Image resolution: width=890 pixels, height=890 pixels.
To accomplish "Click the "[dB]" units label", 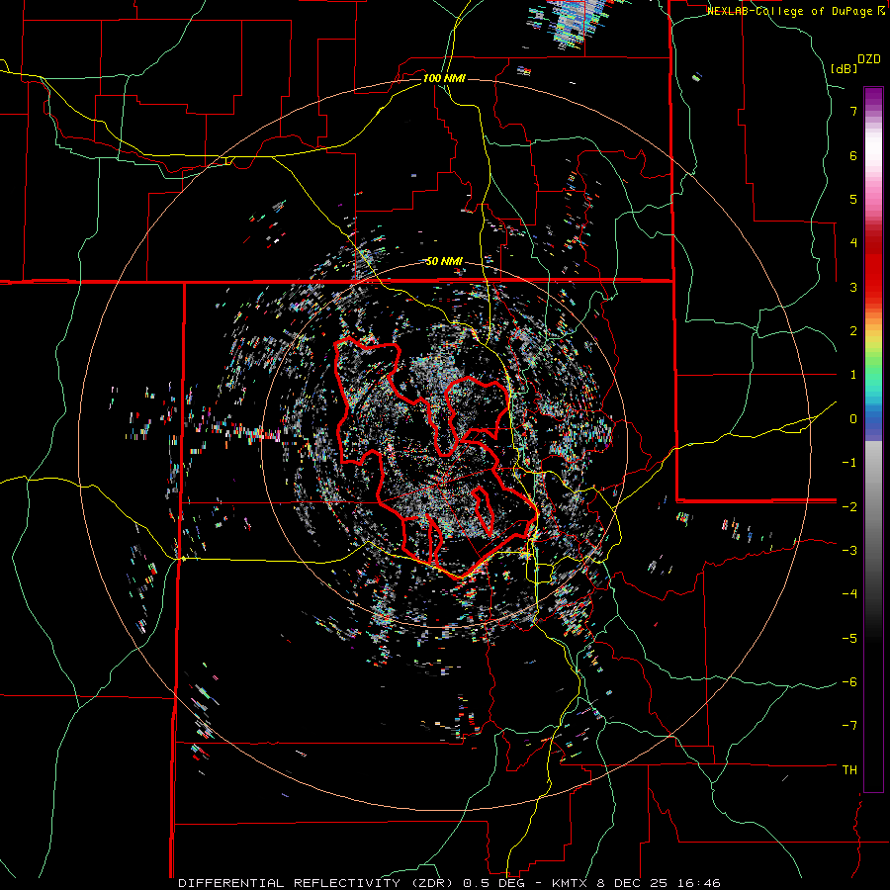I will tap(845, 68).
